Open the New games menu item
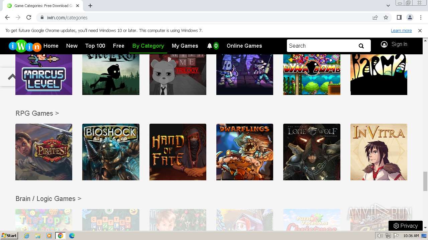 (72, 46)
